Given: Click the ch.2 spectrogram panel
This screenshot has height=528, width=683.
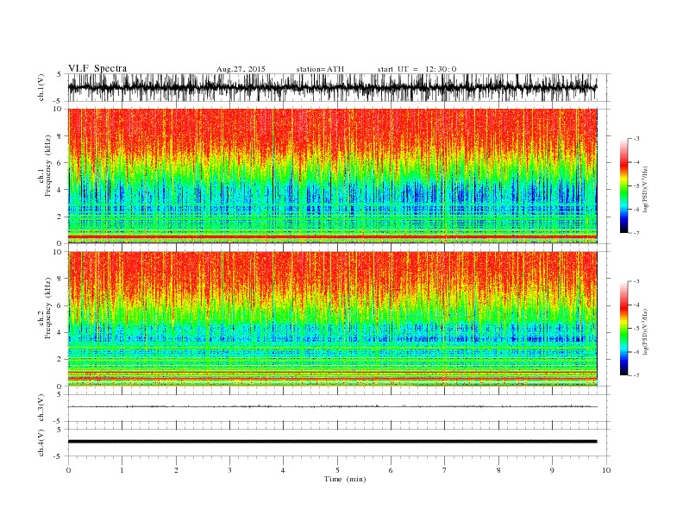Looking at the screenshot, I should (332, 318).
